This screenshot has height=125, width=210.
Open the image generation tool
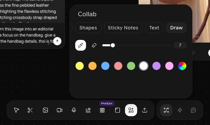[x=45, y=110]
